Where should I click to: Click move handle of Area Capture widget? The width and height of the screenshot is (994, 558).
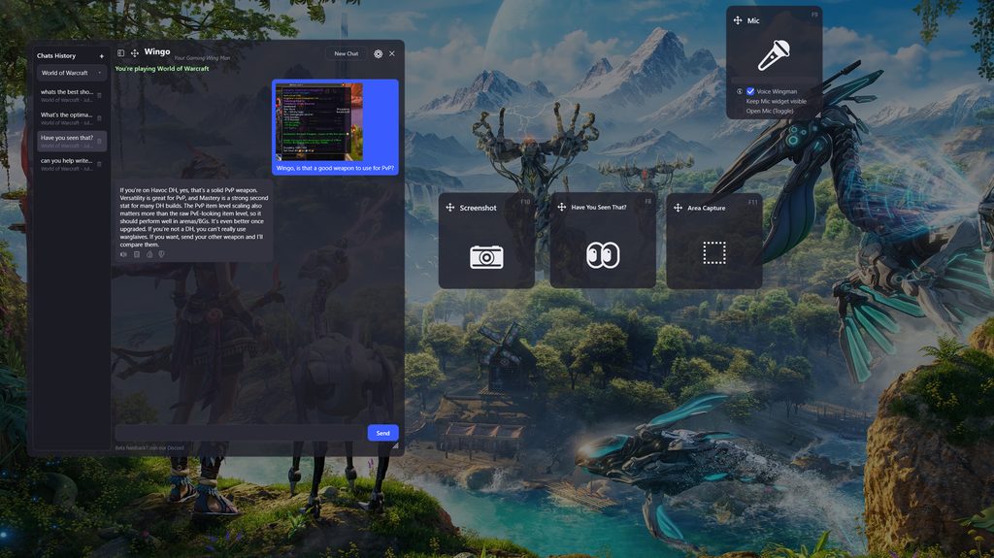tap(678, 208)
